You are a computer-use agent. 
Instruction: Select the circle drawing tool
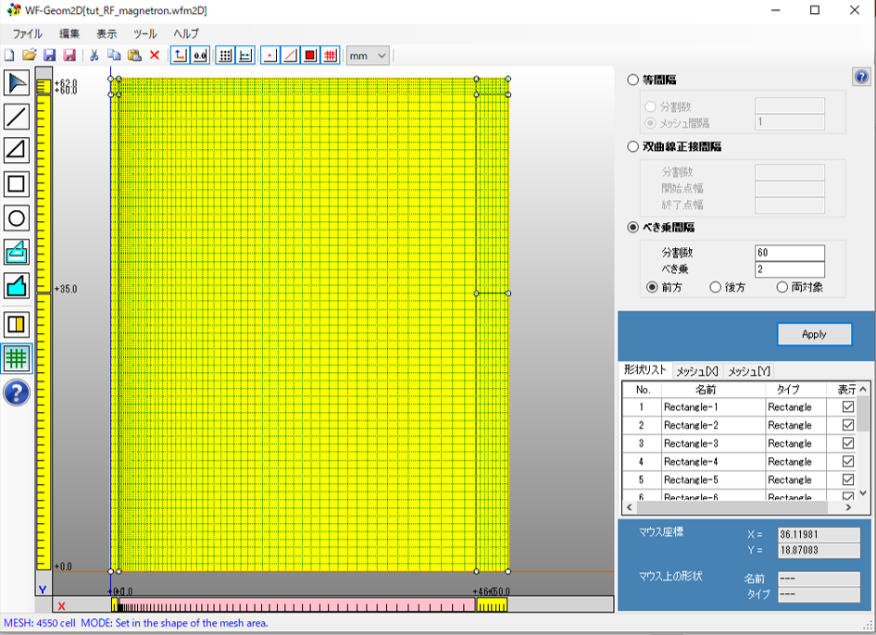17,218
